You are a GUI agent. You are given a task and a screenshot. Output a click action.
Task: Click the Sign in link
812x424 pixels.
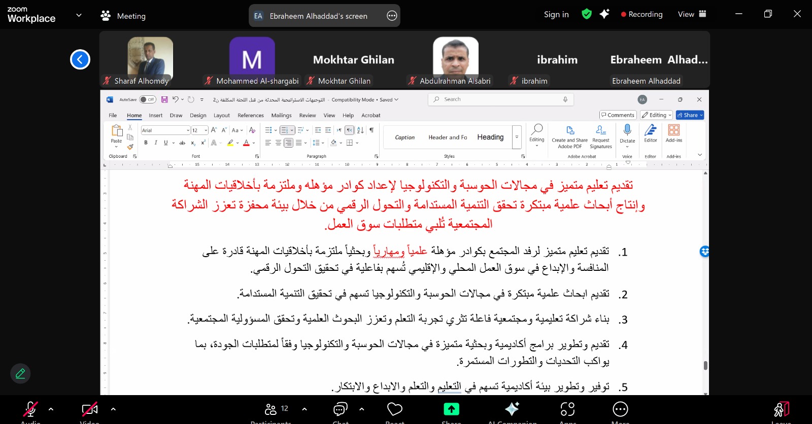pos(556,14)
